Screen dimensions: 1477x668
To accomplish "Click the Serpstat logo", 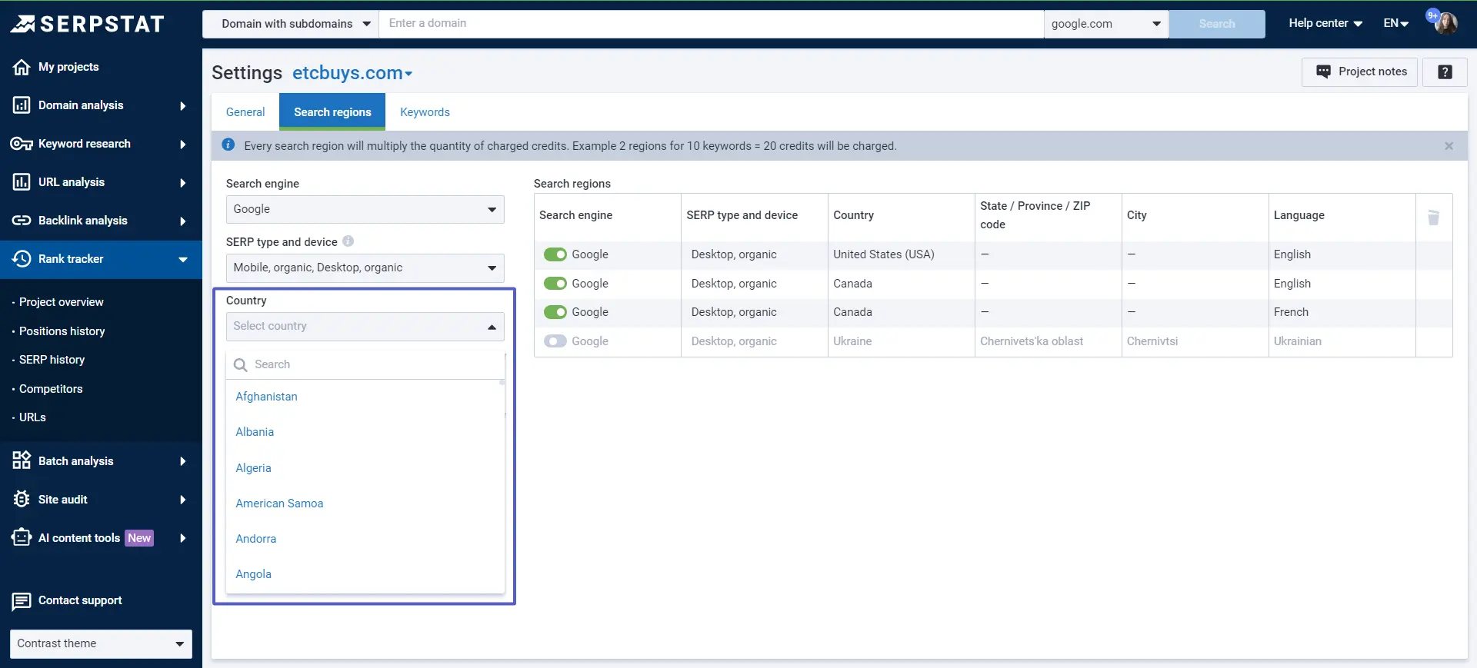I will (x=87, y=24).
